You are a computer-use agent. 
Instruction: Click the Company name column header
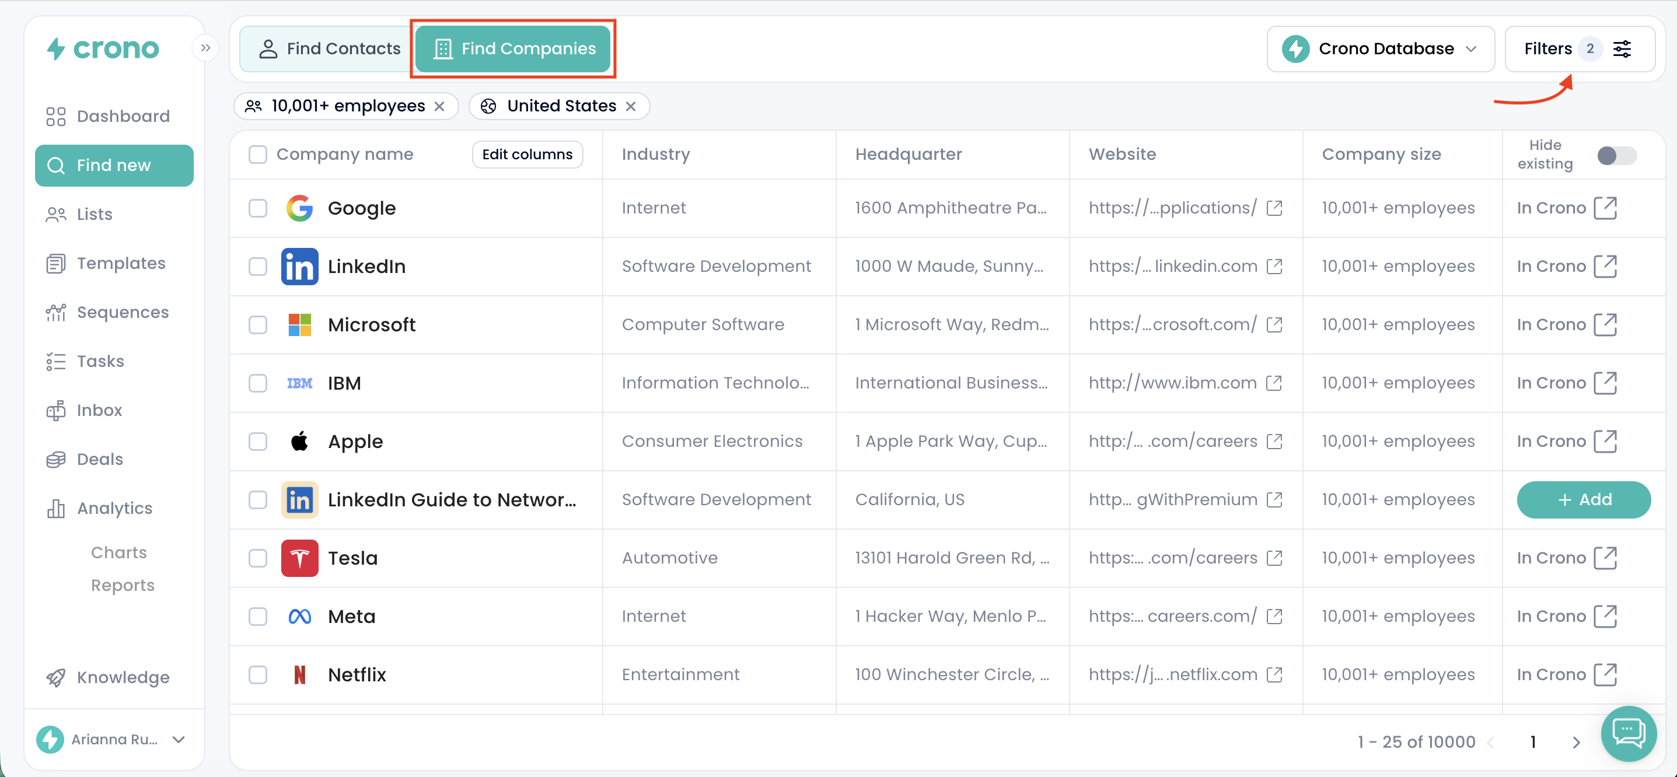click(345, 154)
